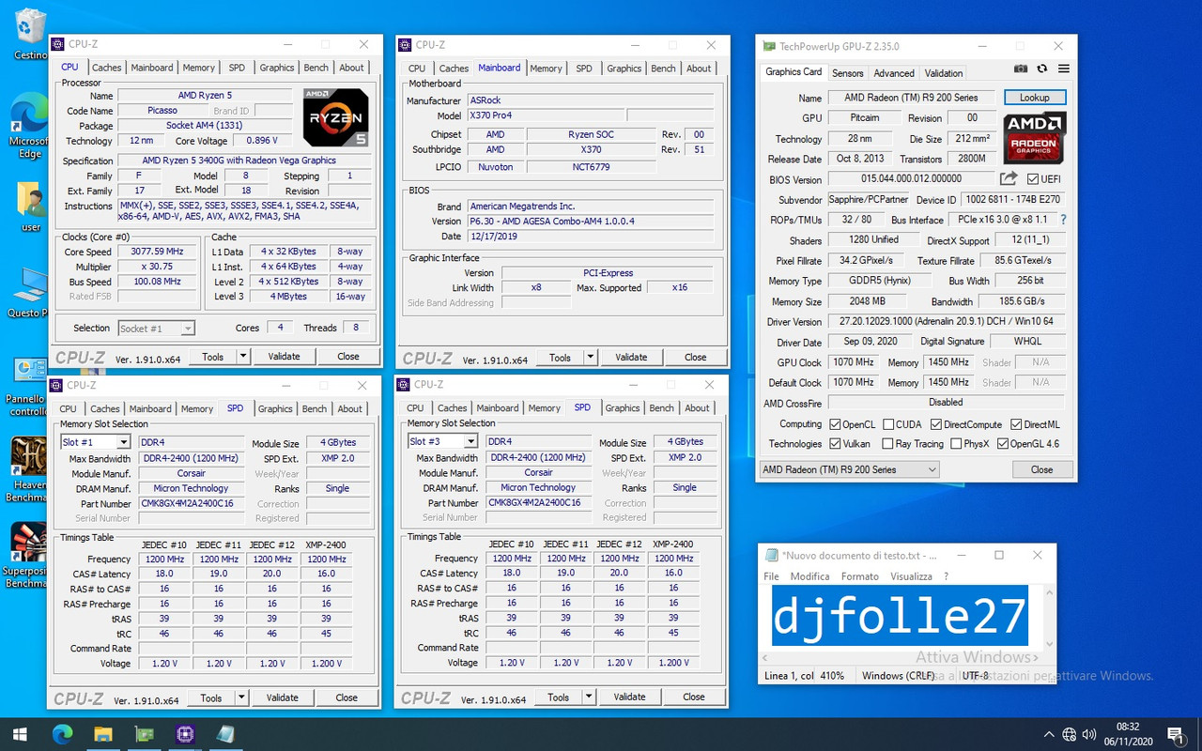Expand Tools arrow in Slot #1 SPD window
1202x751 pixels.
[240, 698]
